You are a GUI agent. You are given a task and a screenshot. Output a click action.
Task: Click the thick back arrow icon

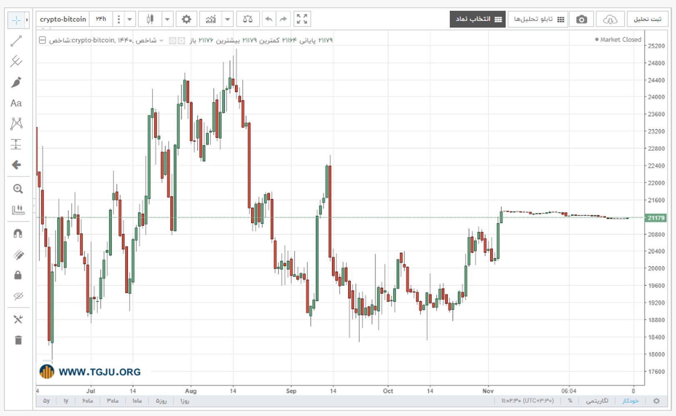pyautogui.click(x=16, y=165)
